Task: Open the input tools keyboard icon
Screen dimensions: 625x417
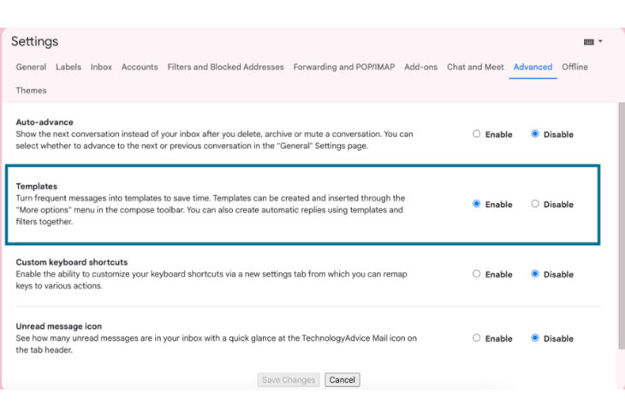Action: click(589, 42)
